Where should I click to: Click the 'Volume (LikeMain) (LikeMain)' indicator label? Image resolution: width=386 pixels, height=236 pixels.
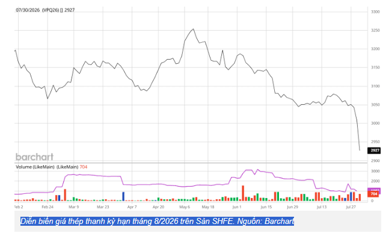[x=47, y=167]
